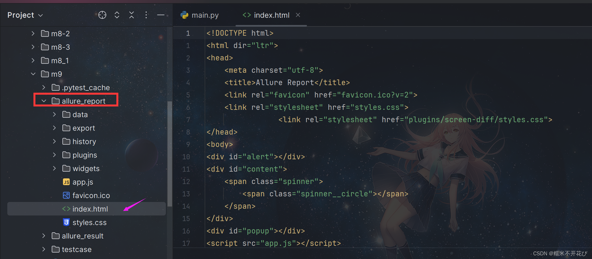Collapse the m9 folder

[x=33, y=74]
